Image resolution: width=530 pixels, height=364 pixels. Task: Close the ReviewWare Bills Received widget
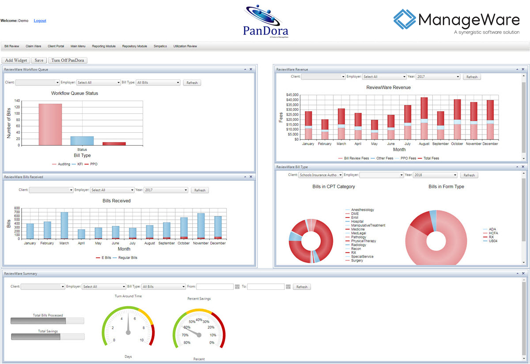pyautogui.click(x=251, y=177)
